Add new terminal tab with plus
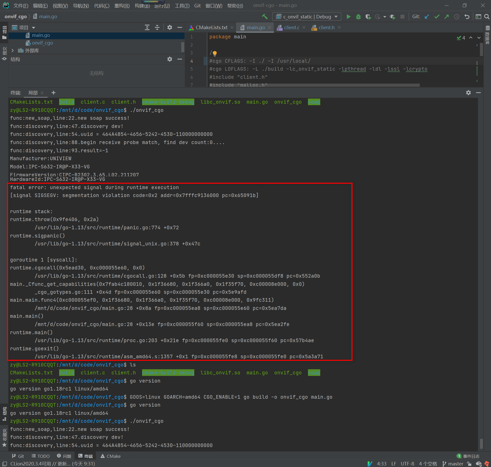Screen dimensions: 491x467 pyautogui.click(x=53, y=93)
